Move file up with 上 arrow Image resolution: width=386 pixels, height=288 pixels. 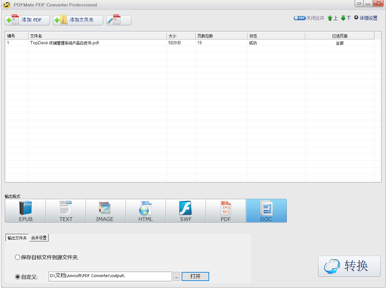point(333,18)
